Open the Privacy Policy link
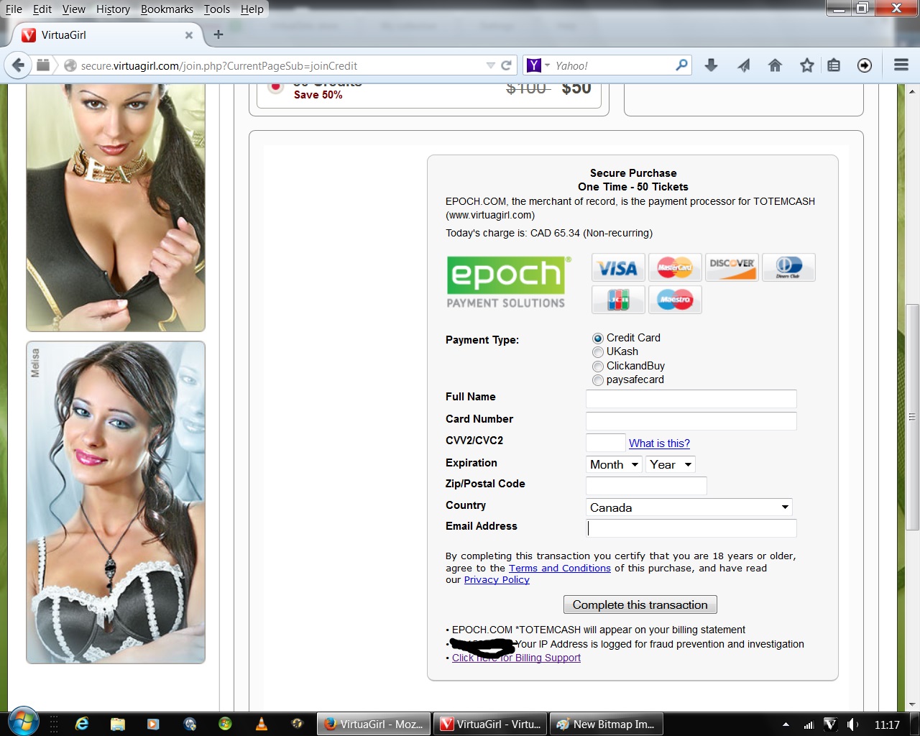This screenshot has width=920, height=736. (x=497, y=580)
